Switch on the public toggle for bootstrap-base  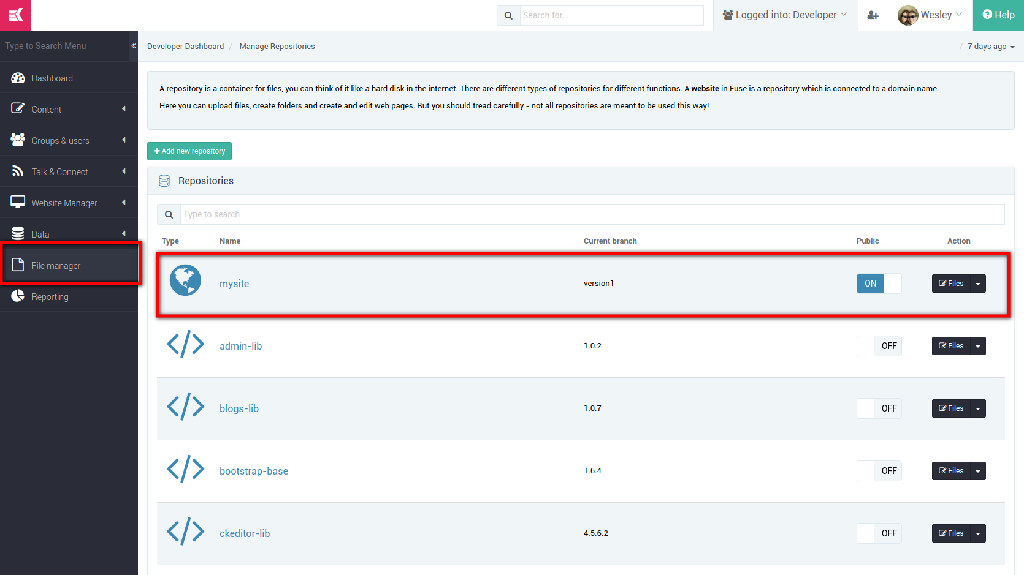pyautogui.click(x=879, y=471)
